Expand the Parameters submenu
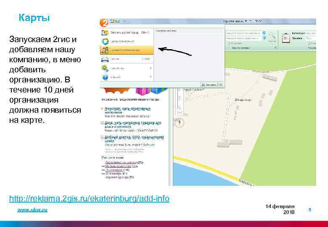328x227 pixels. click(x=127, y=68)
